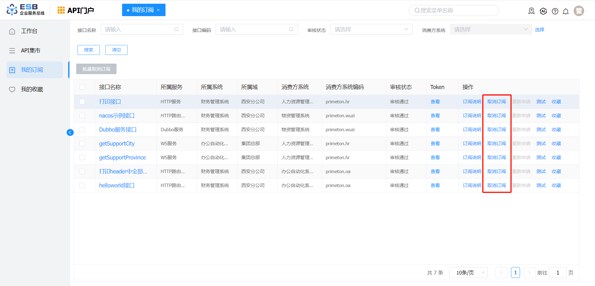Viewport: 595px width, 286px height.
Task: Toggle the select-all checkbox in table header
Action: [82, 87]
